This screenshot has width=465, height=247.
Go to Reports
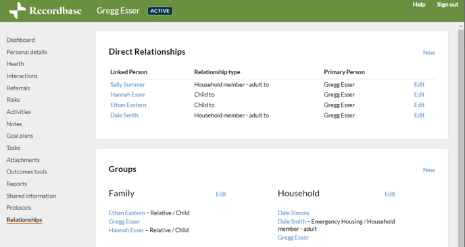[x=17, y=184]
